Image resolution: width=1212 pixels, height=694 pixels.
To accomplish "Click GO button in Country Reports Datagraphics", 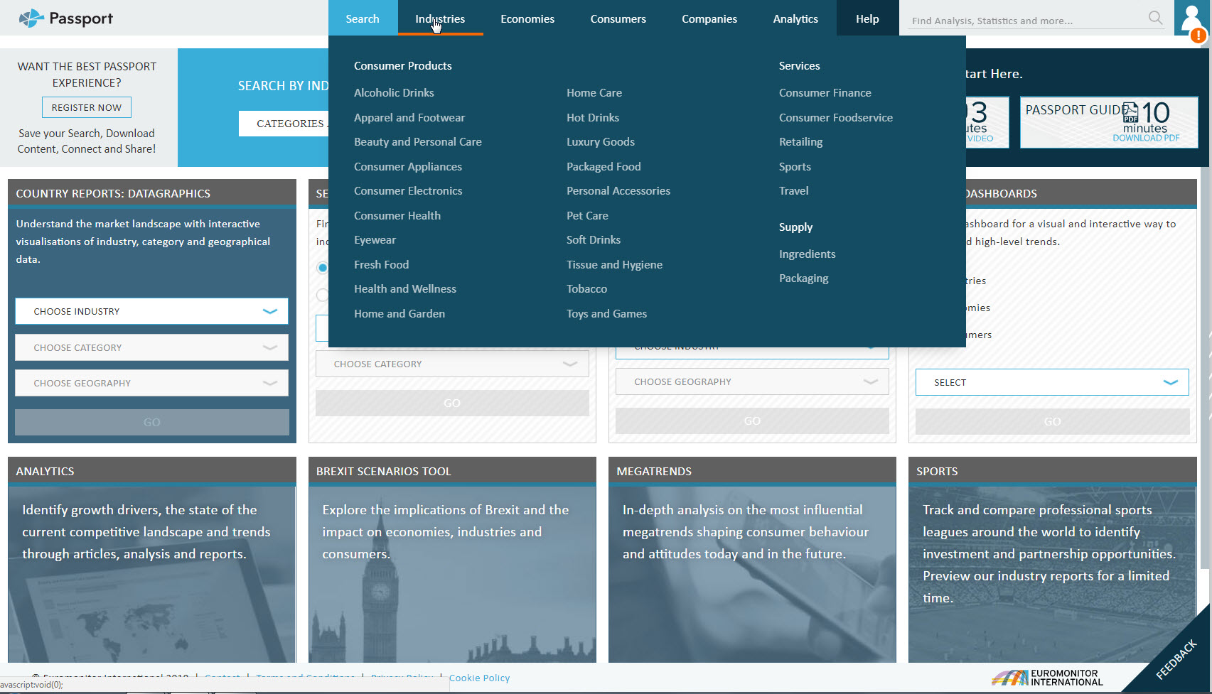I will [x=152, y=422].
